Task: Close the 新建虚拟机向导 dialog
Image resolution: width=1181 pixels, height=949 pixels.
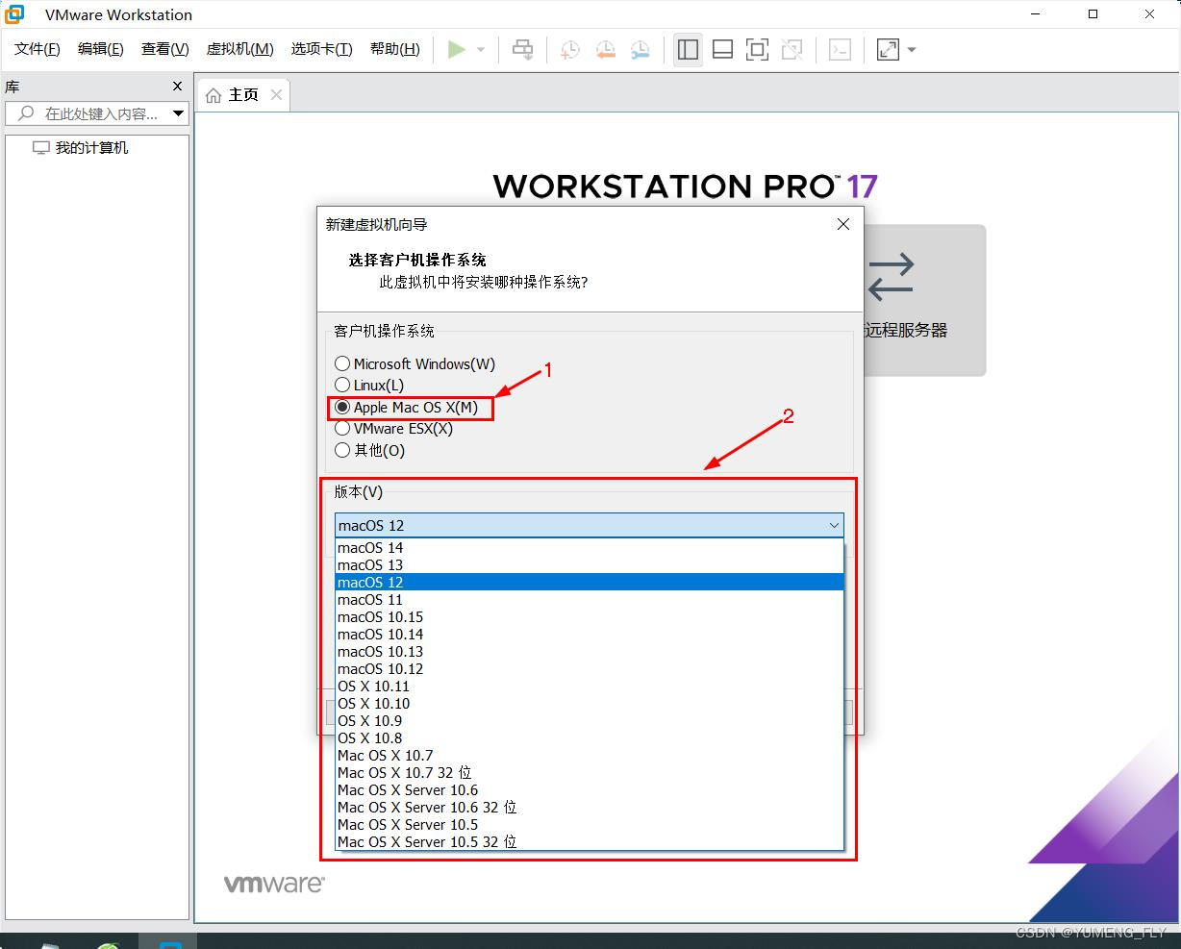Action: 842,224
